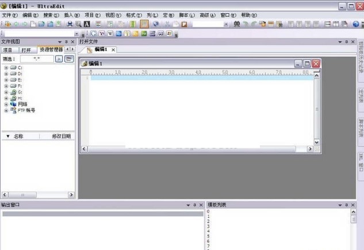Click the editor's down scroll arrow
This screenshot has height=250, width=364.
pos(317,142)
